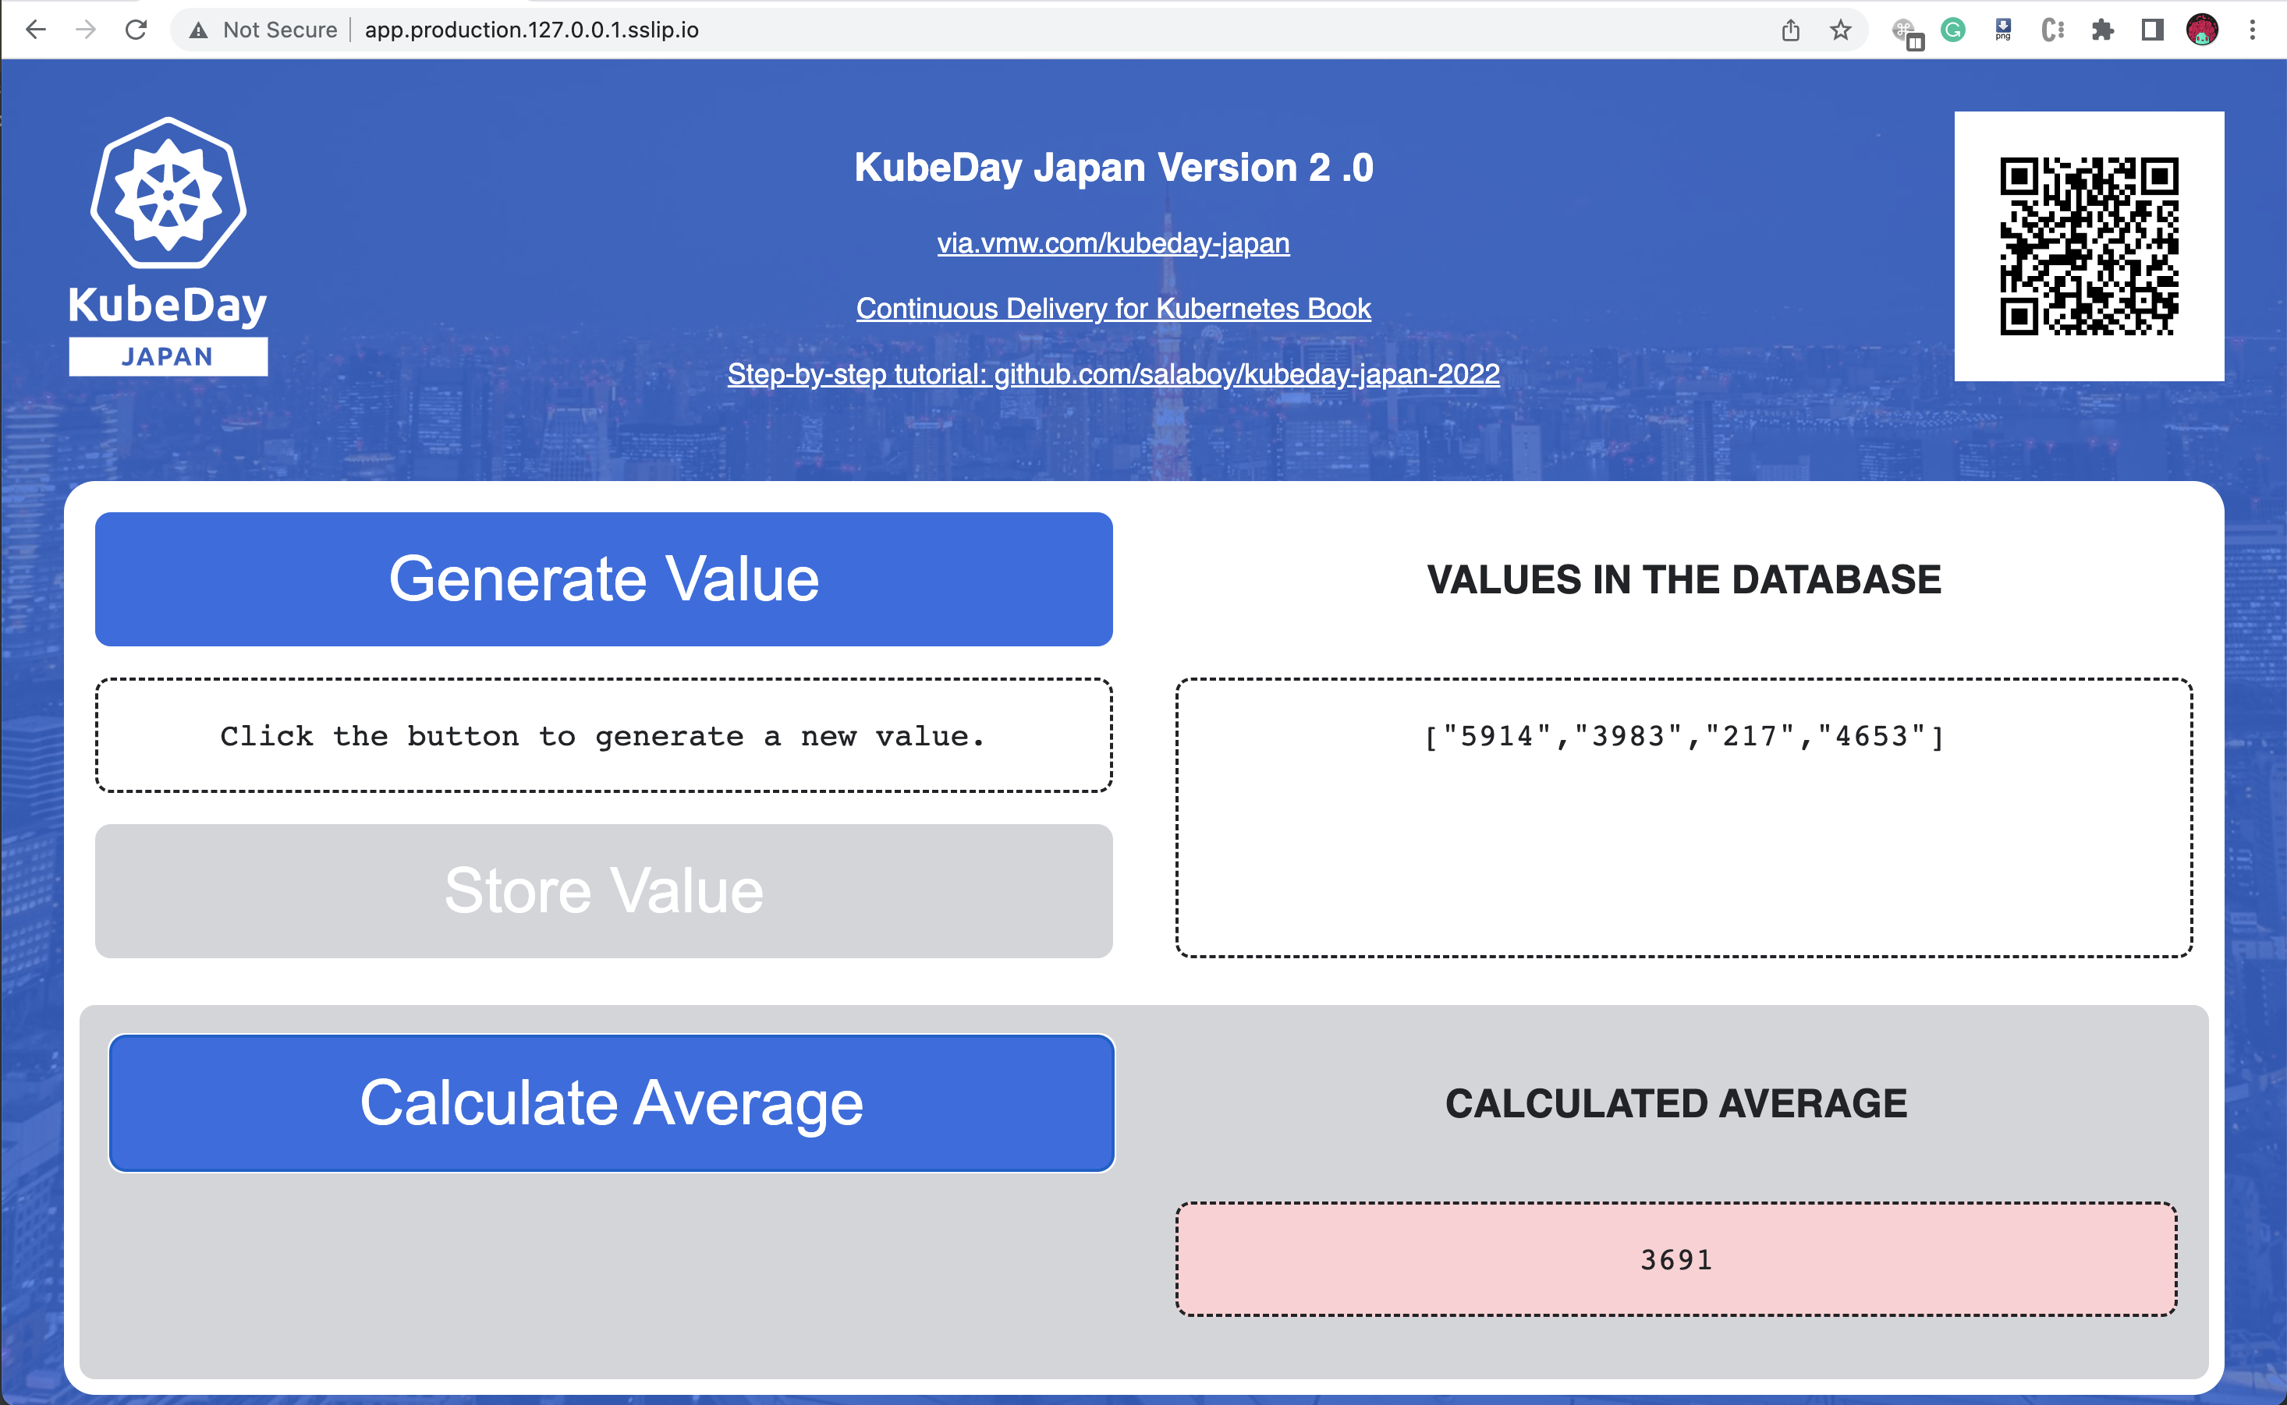The height and width of the screenshot is (1405, 2287).
Task: Click the Not Secure warning icon
Action: [198, 30]
